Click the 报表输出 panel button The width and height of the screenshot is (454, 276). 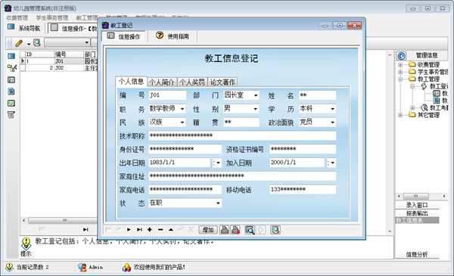[x=417, y=213]
